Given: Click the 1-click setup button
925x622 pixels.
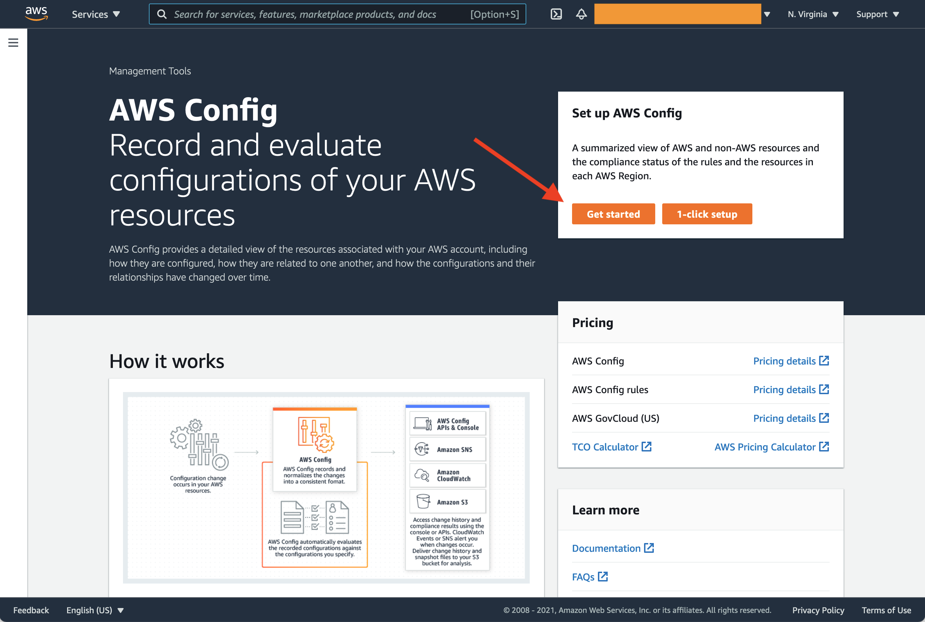Looking at the screenshot, I should click(707, 214).
